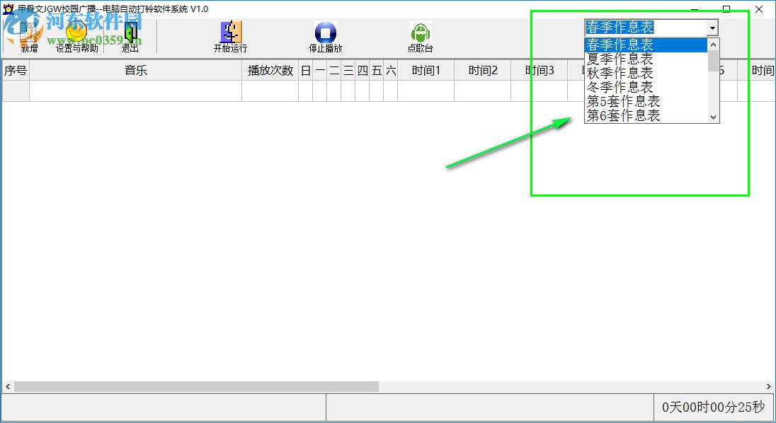Image resolution: width=776 pixels, height=423 pixels.
Task: Click the 播放次数 column header
Action: point(270,70)
